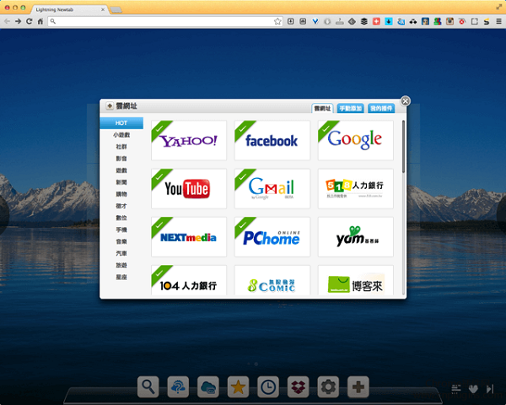
Task: Click the blue V extension icon
Action: coord(315,21)
